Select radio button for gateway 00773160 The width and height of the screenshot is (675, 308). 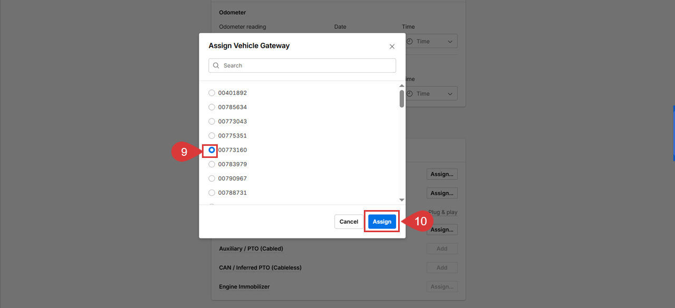point(211,150)
